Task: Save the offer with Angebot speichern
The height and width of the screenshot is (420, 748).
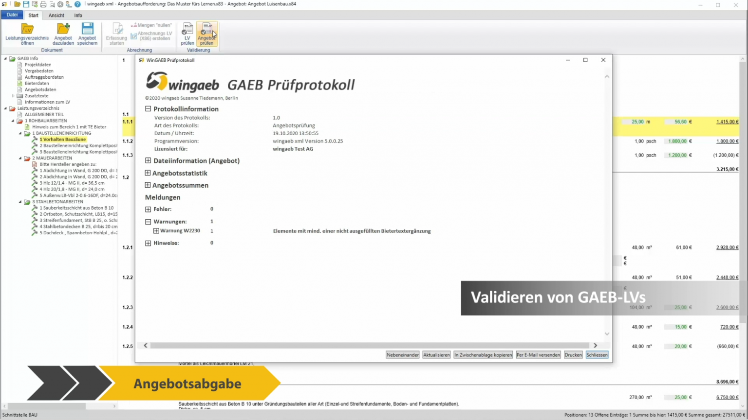Action: pos(87,31)
